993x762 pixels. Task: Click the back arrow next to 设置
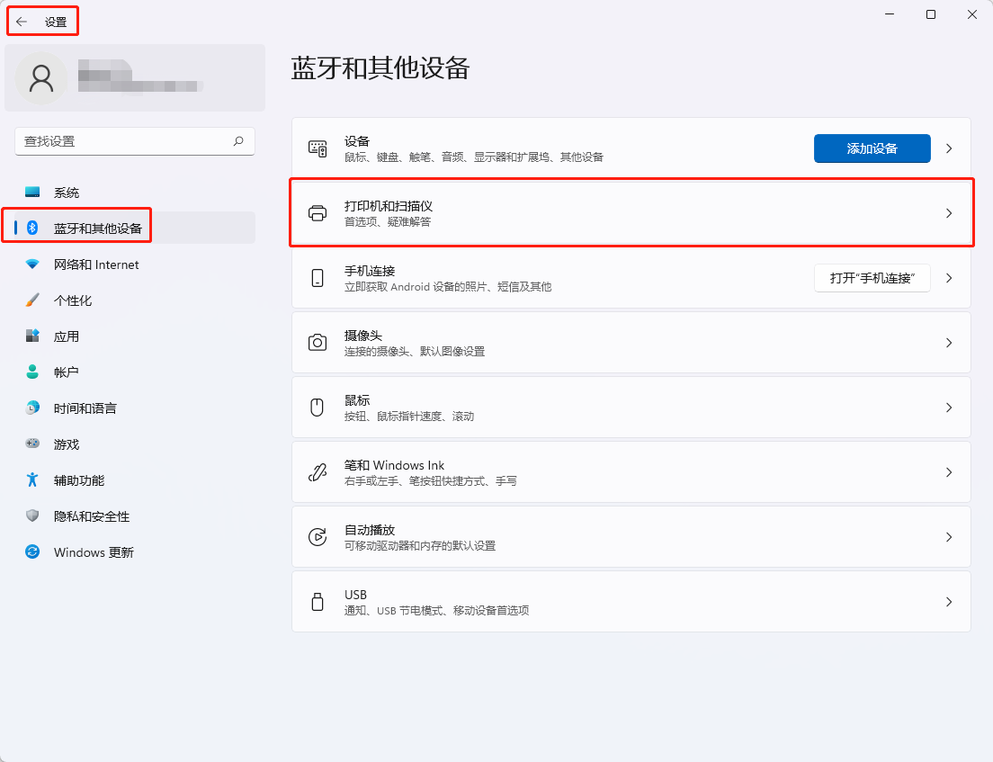[x=20, y=20]
